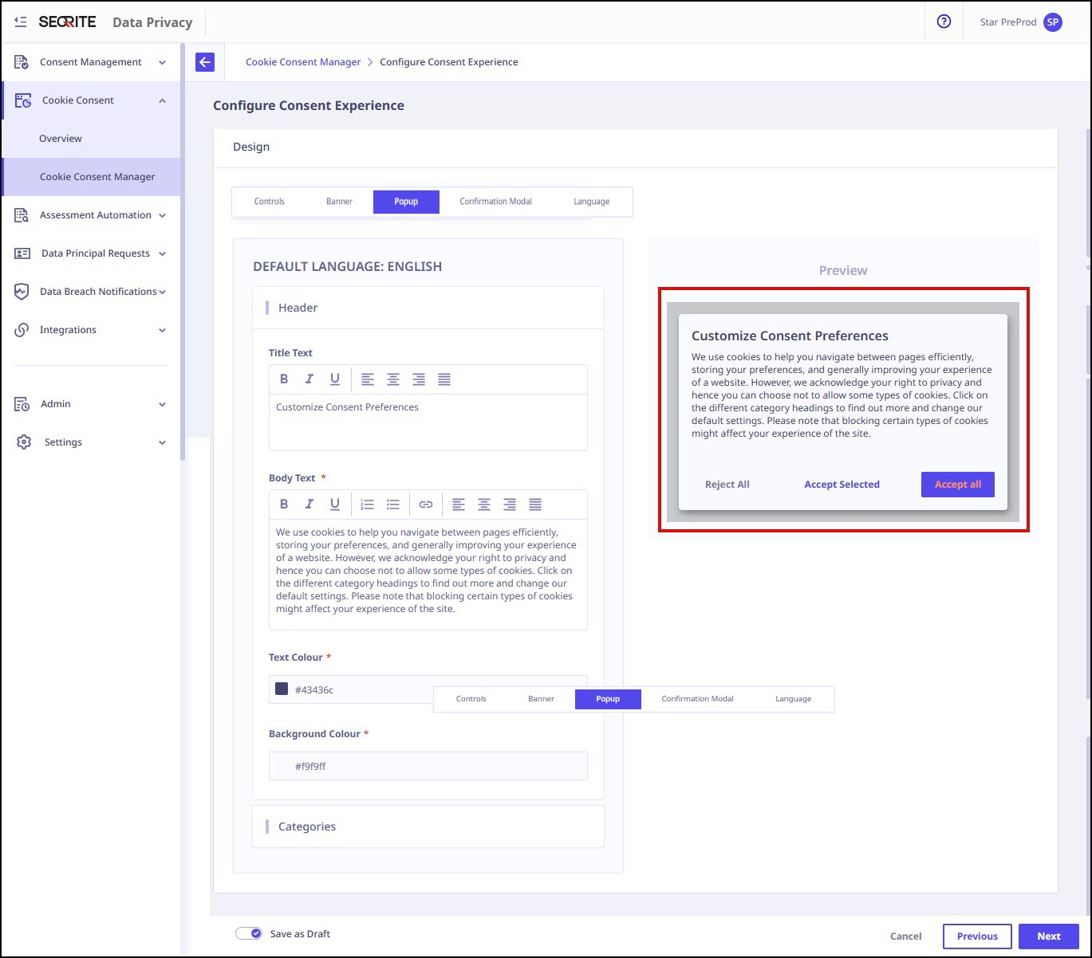1092x958 pixels.
Task: Expand Settings menu chevron
Action: coord(163,442)
